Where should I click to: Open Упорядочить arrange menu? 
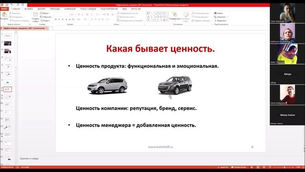point(175,16)
